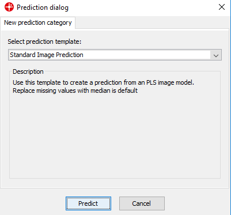Select the New prediction category tab
This screenshot has width=231, height=215.
[x=38, y=22]
